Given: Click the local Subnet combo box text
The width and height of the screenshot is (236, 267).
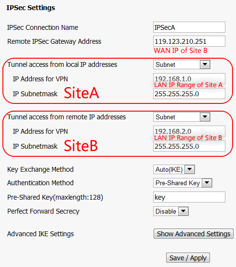Looking at the screenshot, I should click(x=165, y=64).
